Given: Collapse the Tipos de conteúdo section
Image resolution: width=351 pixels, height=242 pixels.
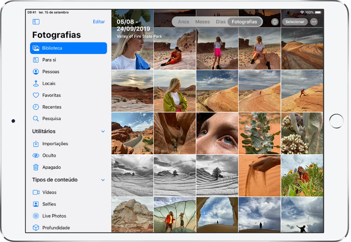Looking at the screenshot, I should coord(103,180).
